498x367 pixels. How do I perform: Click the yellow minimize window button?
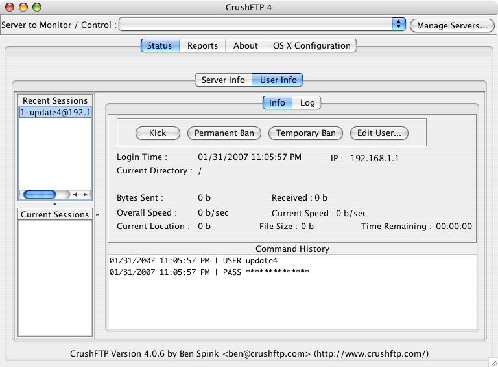pyautogui.click(x=23, y=7)
